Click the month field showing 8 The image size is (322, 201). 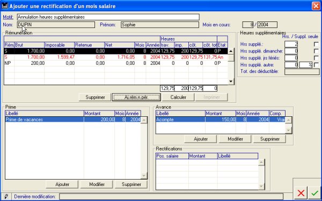[x=248, y=25]
